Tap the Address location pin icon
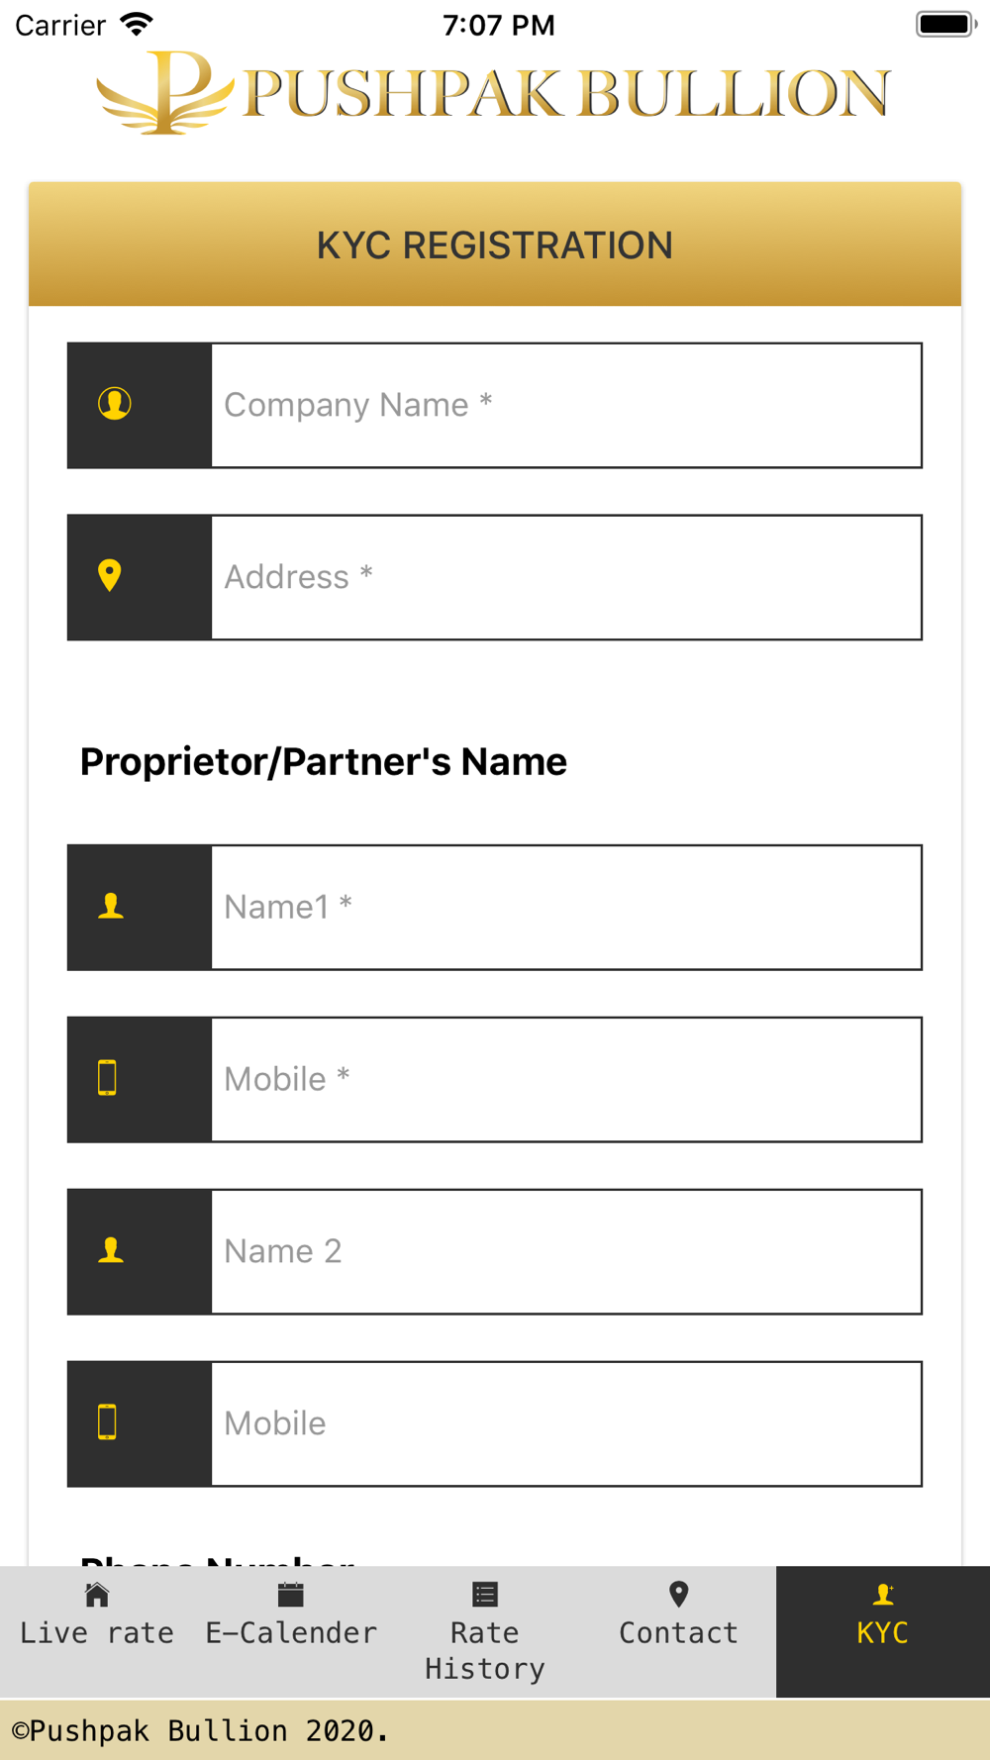 click(x=110, y=575)
